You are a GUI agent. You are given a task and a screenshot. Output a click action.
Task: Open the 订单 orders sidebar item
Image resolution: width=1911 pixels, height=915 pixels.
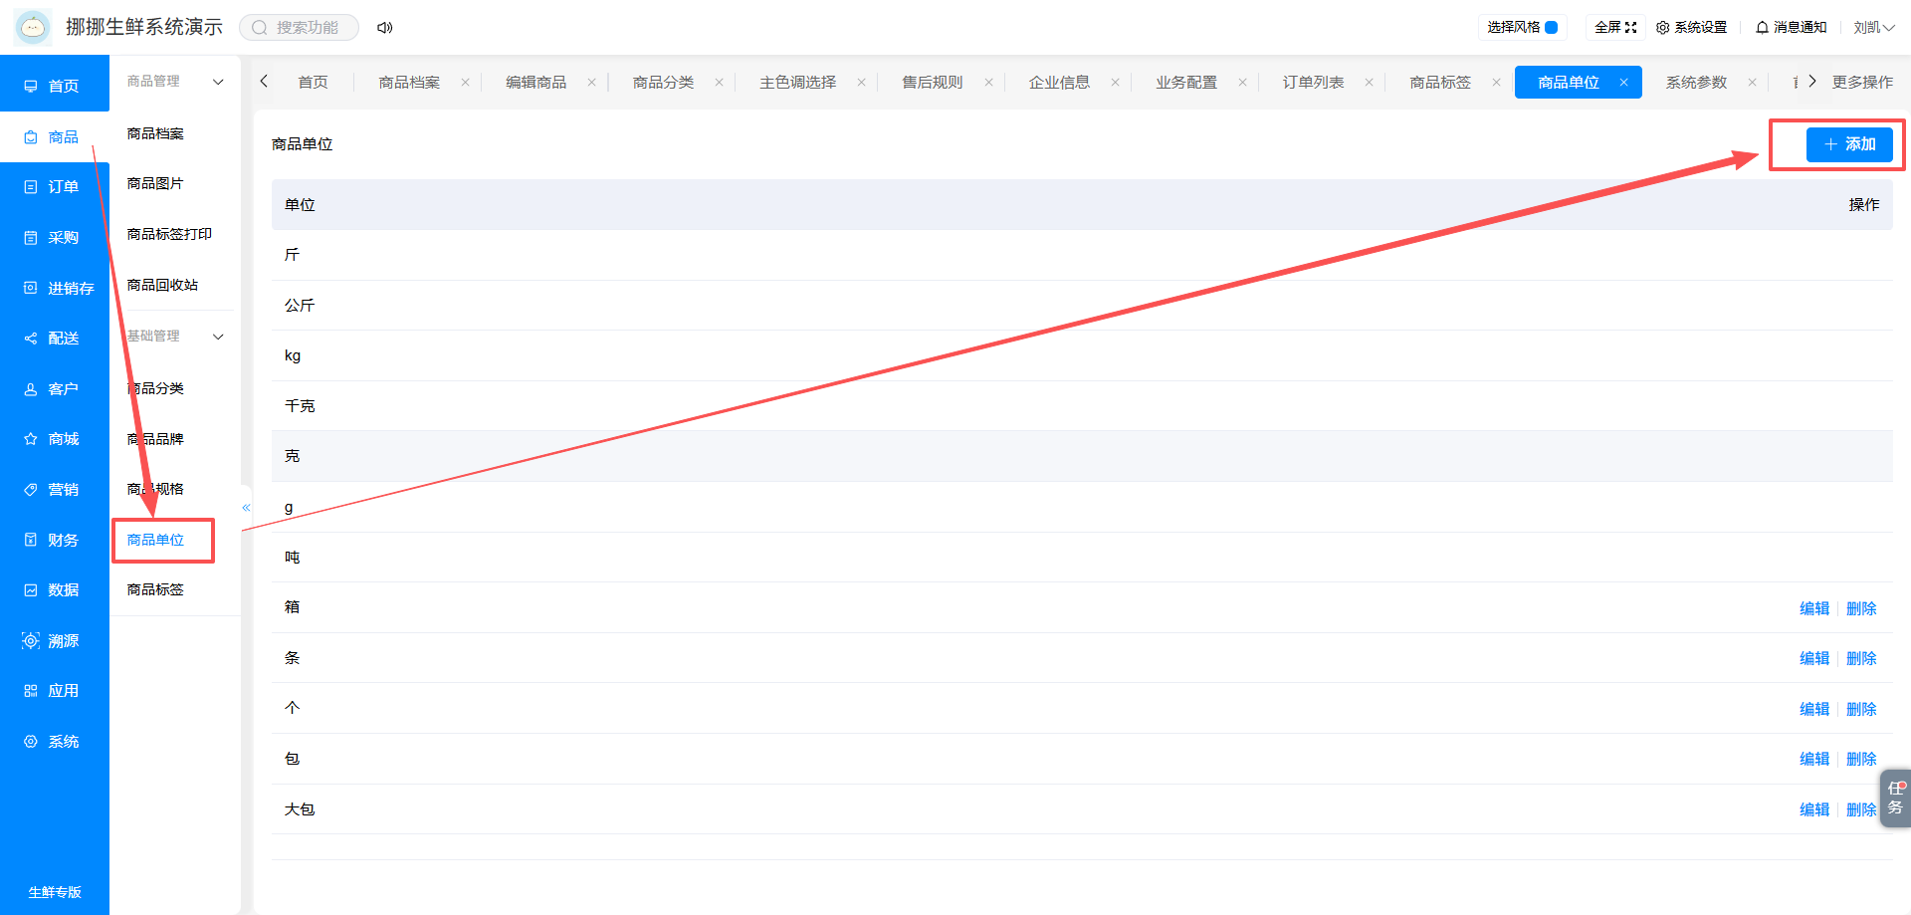coord(54,187)
